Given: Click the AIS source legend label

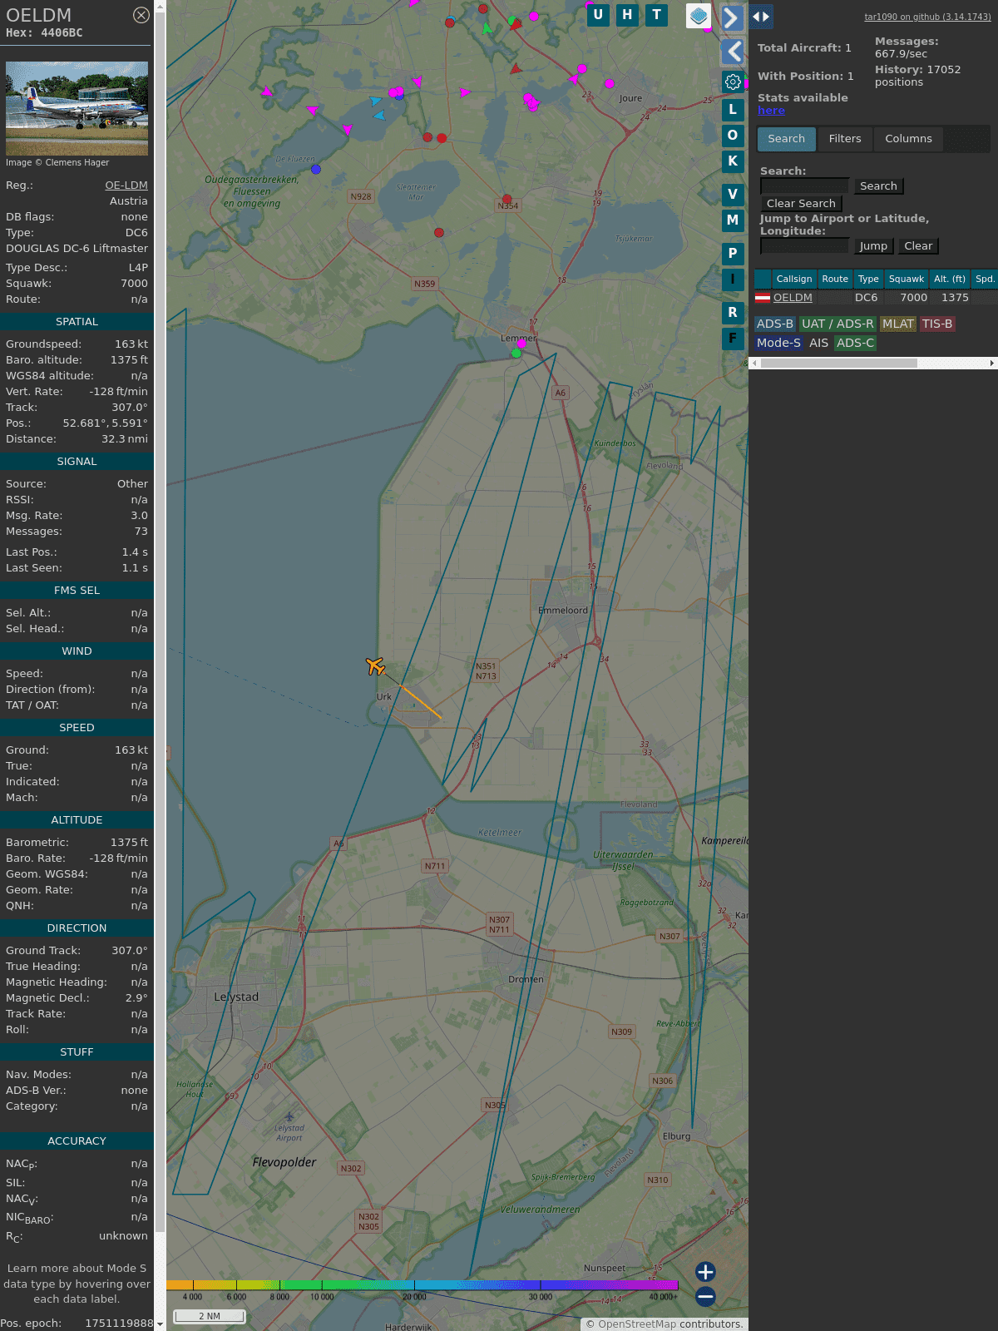Looking at the screenshot, I should [818, 343].
